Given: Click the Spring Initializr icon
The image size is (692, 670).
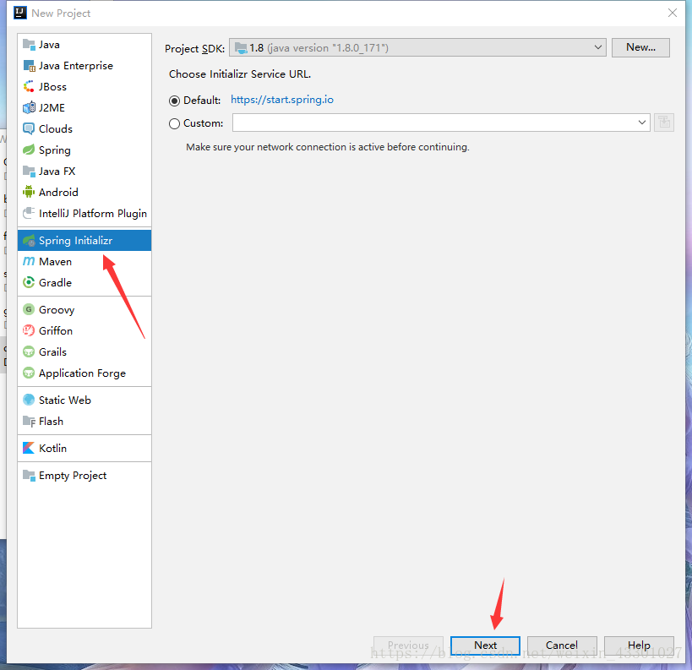Looking at the screenshot, I should [x=29, y=241].
